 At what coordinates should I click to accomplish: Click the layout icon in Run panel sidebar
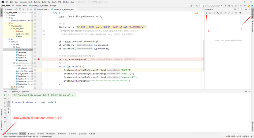click(x=5, y=118)
